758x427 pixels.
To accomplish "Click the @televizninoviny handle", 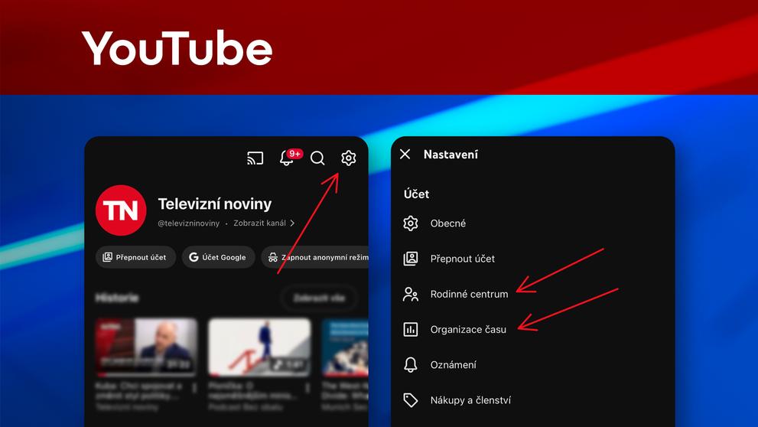I will [188, 223].
